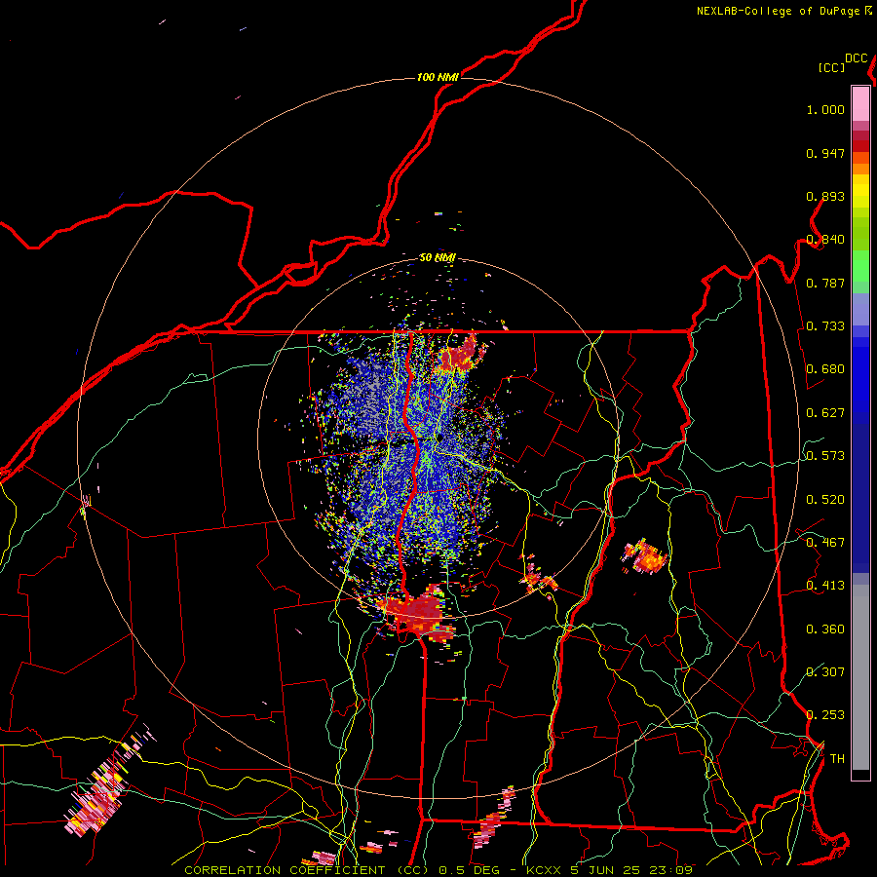
Task: Pick the light pink top color bar segment
Action: (860, 103)
